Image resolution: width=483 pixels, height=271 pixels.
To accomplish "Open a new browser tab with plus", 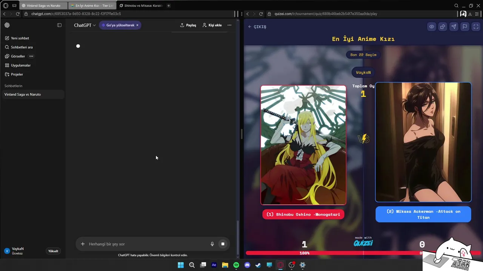I will pyautogui.click(x=168, y=6).
